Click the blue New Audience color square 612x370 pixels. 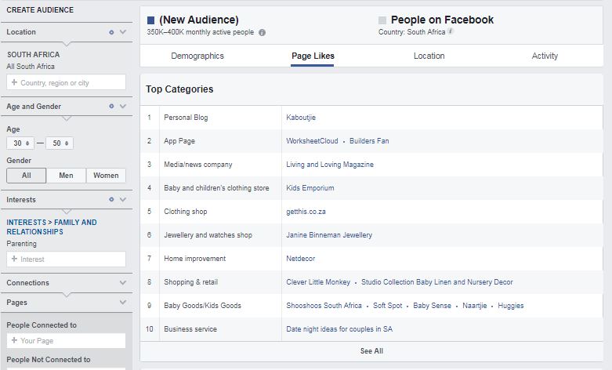(150, 20)
